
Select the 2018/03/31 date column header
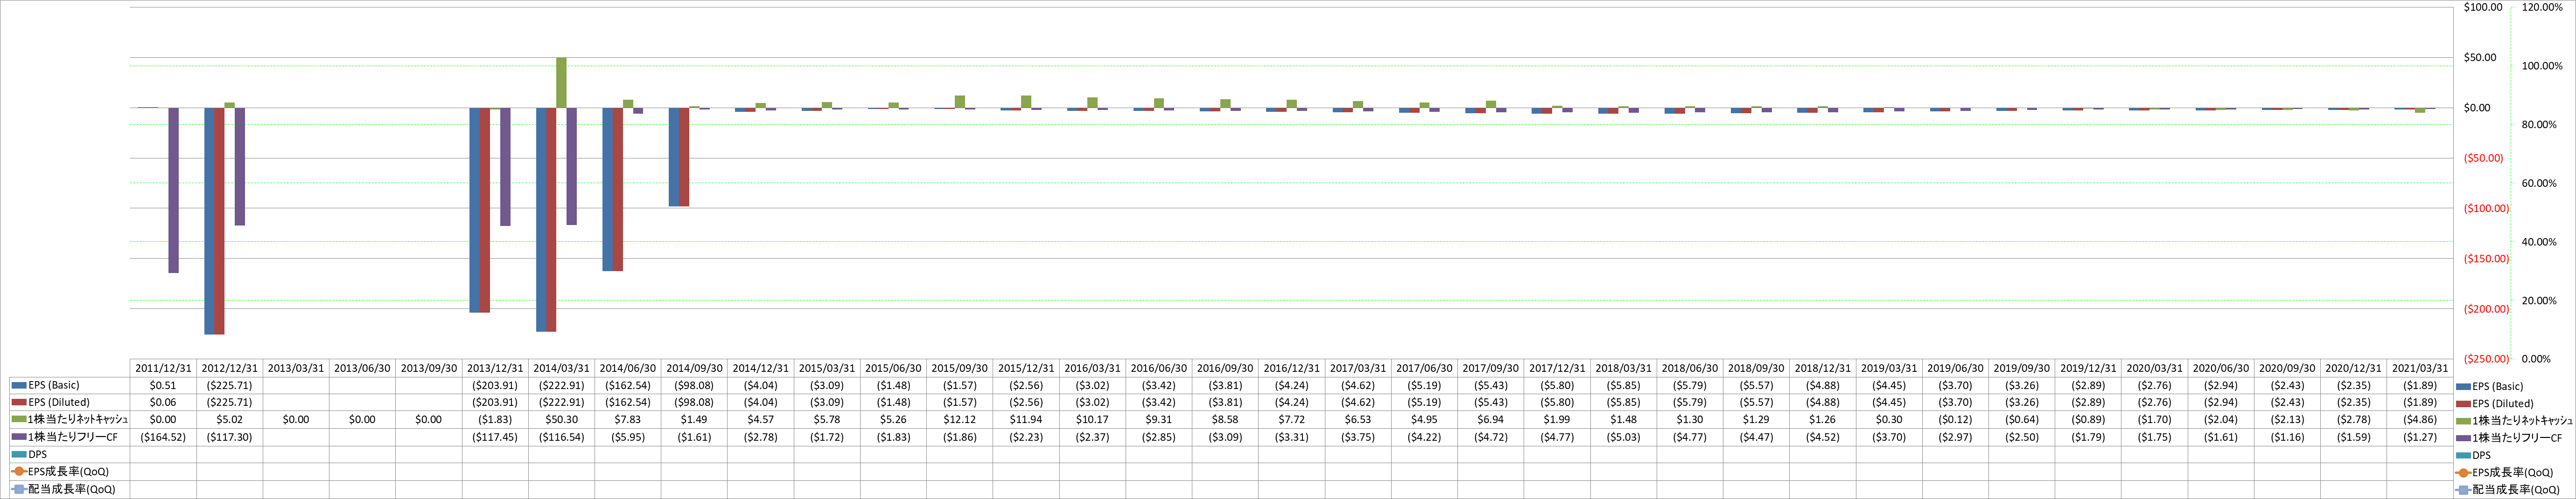point(1623,368)
